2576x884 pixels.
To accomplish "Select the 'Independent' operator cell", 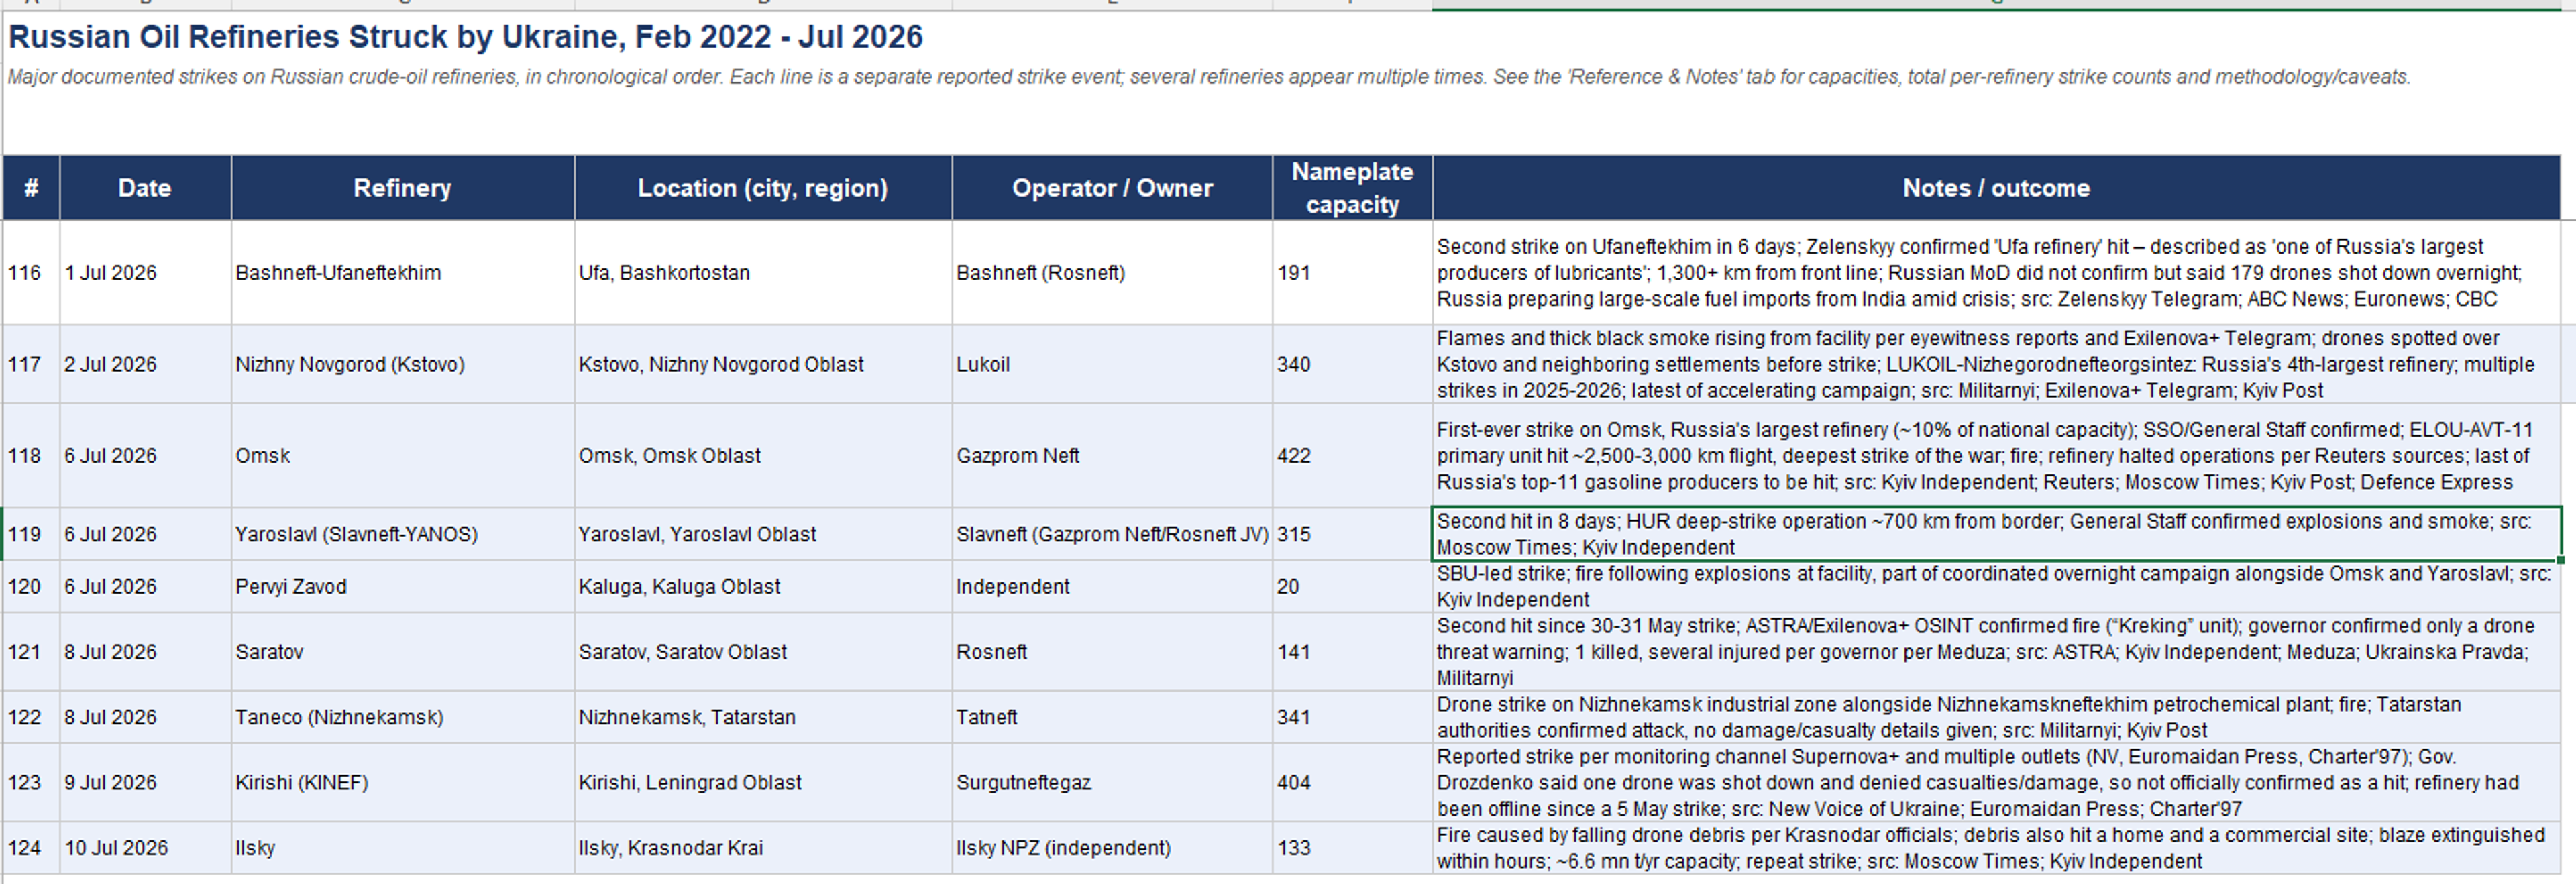I will coord(1112,586).
